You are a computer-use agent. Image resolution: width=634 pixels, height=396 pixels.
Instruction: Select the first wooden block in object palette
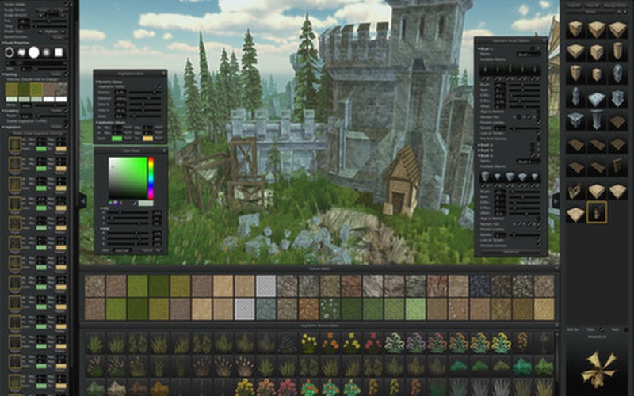click(575, 29)
